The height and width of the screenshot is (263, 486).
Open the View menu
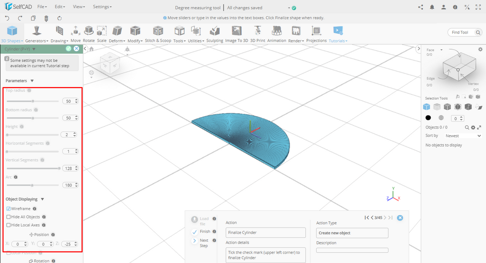(79, 7)
